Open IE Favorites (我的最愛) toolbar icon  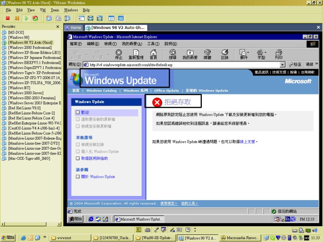190,54
